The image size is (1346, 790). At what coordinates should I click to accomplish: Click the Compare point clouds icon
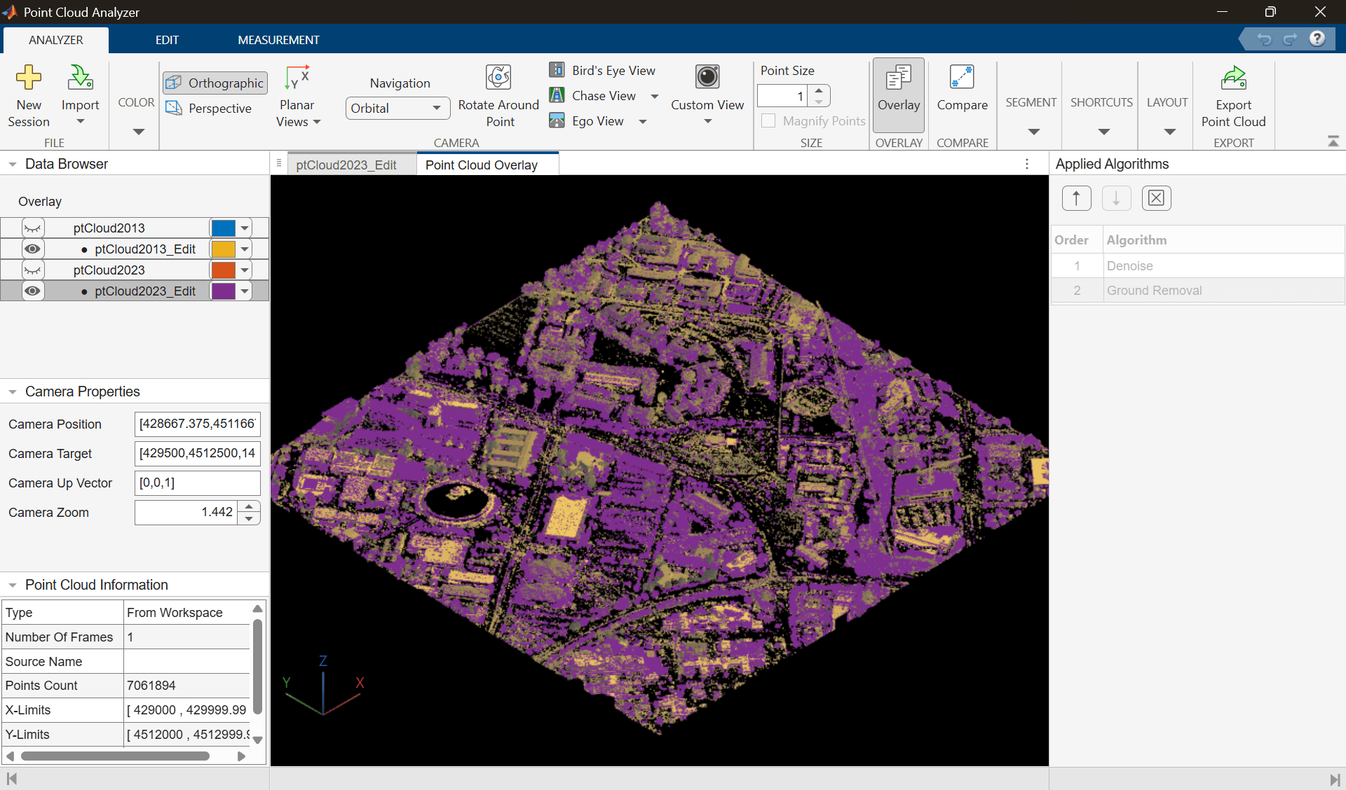(x=962, y=77)
